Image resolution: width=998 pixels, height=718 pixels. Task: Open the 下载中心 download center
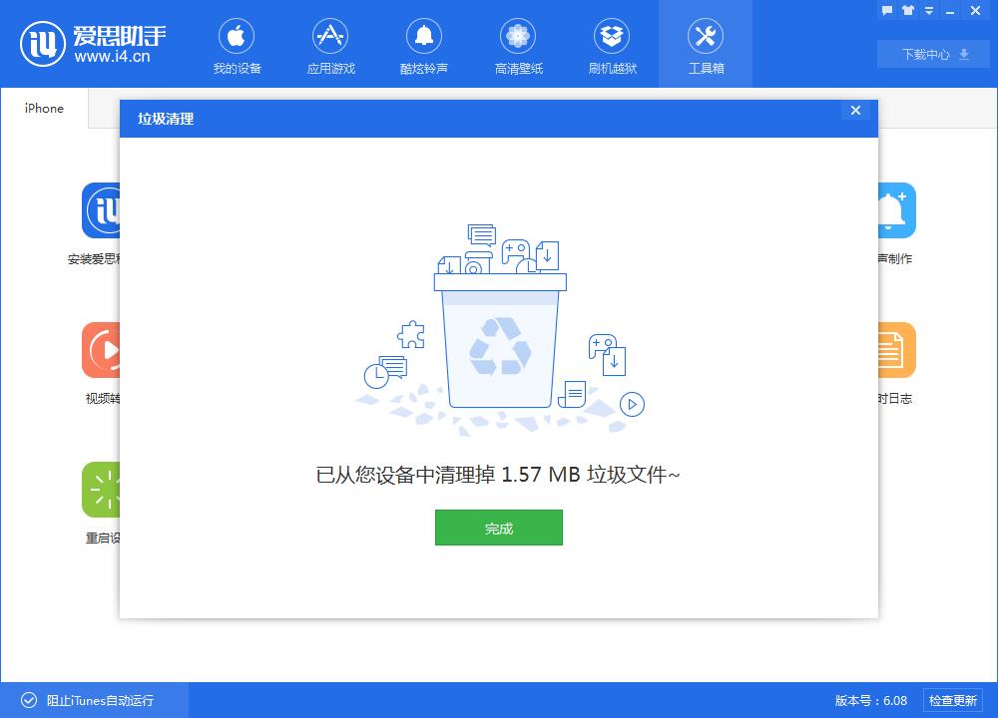click(932, 54)
